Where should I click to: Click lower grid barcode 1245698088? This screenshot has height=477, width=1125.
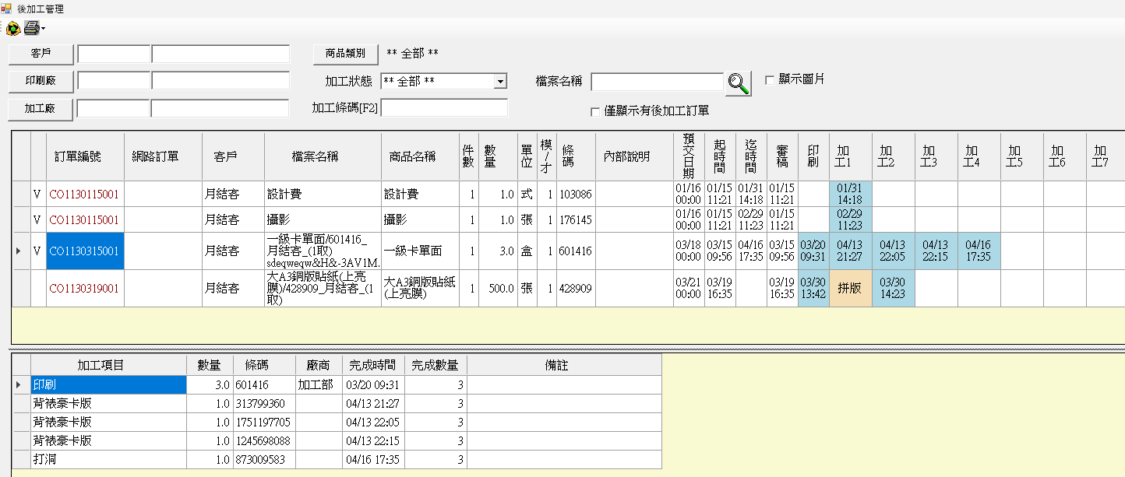click(x=264, y=441)
